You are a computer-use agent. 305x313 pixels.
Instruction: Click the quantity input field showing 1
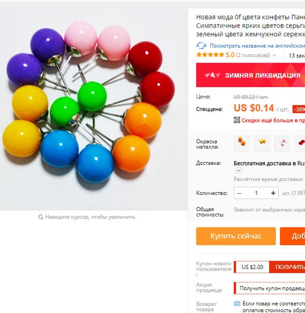click(x=256, y=193)
